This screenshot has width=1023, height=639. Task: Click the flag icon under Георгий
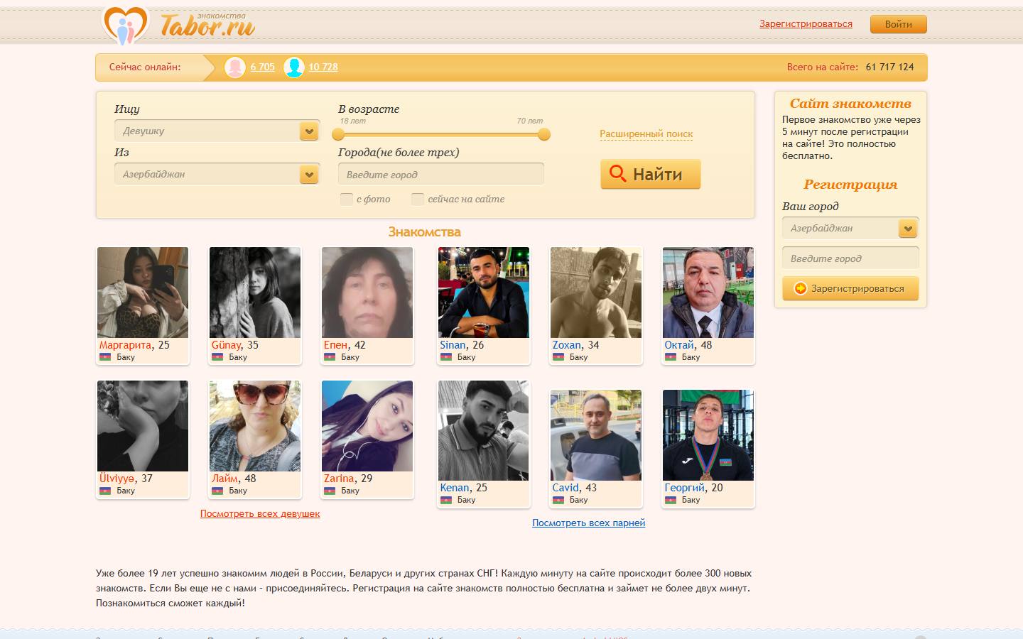coord(671,500)
